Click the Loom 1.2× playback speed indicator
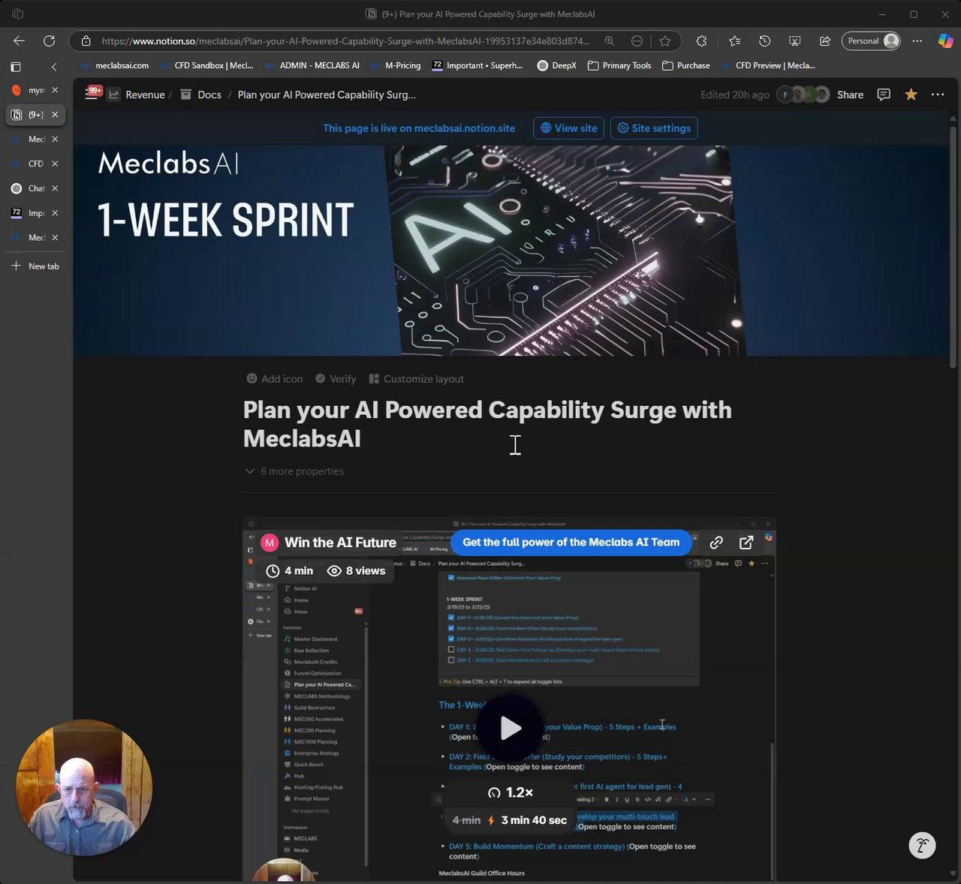 (x=511, y=792)
